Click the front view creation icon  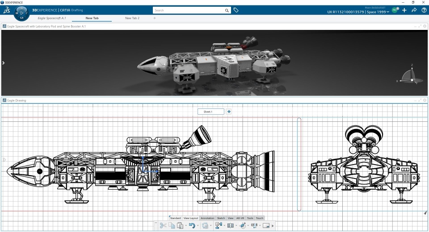(x=219, y=225)
